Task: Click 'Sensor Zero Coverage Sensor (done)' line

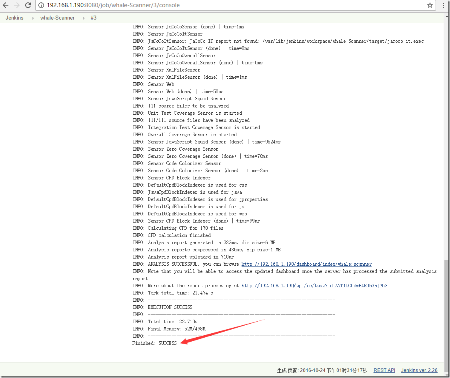Action: [x=200, y=156]
